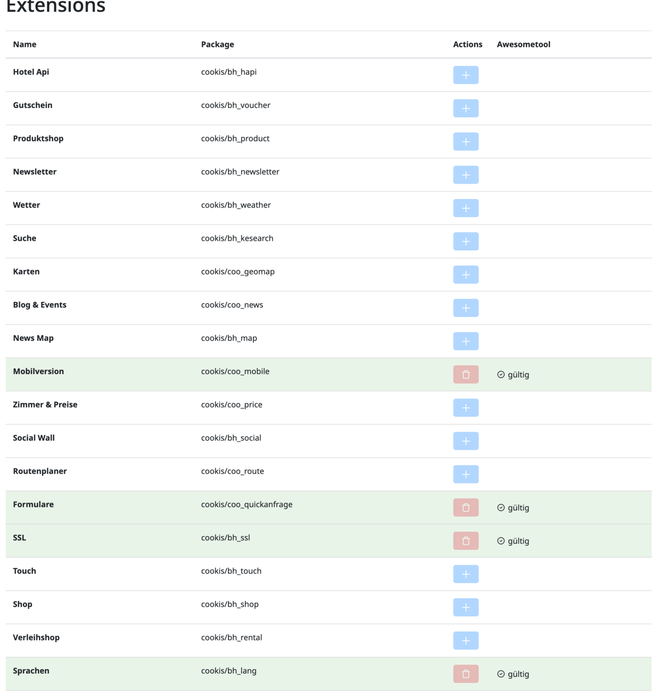
Task: Add the Blog & Events extension
Action: pyautogui.click(x=465, y=308)
